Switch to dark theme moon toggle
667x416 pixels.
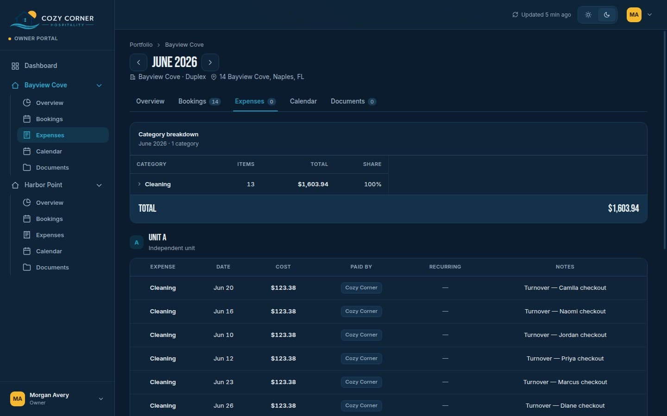coord(607,15)
